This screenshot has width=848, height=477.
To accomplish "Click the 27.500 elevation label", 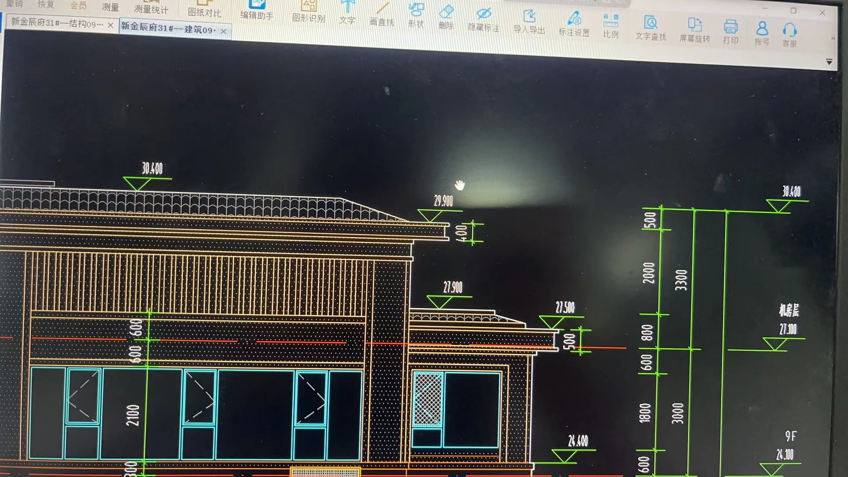I will coord(565,307).
